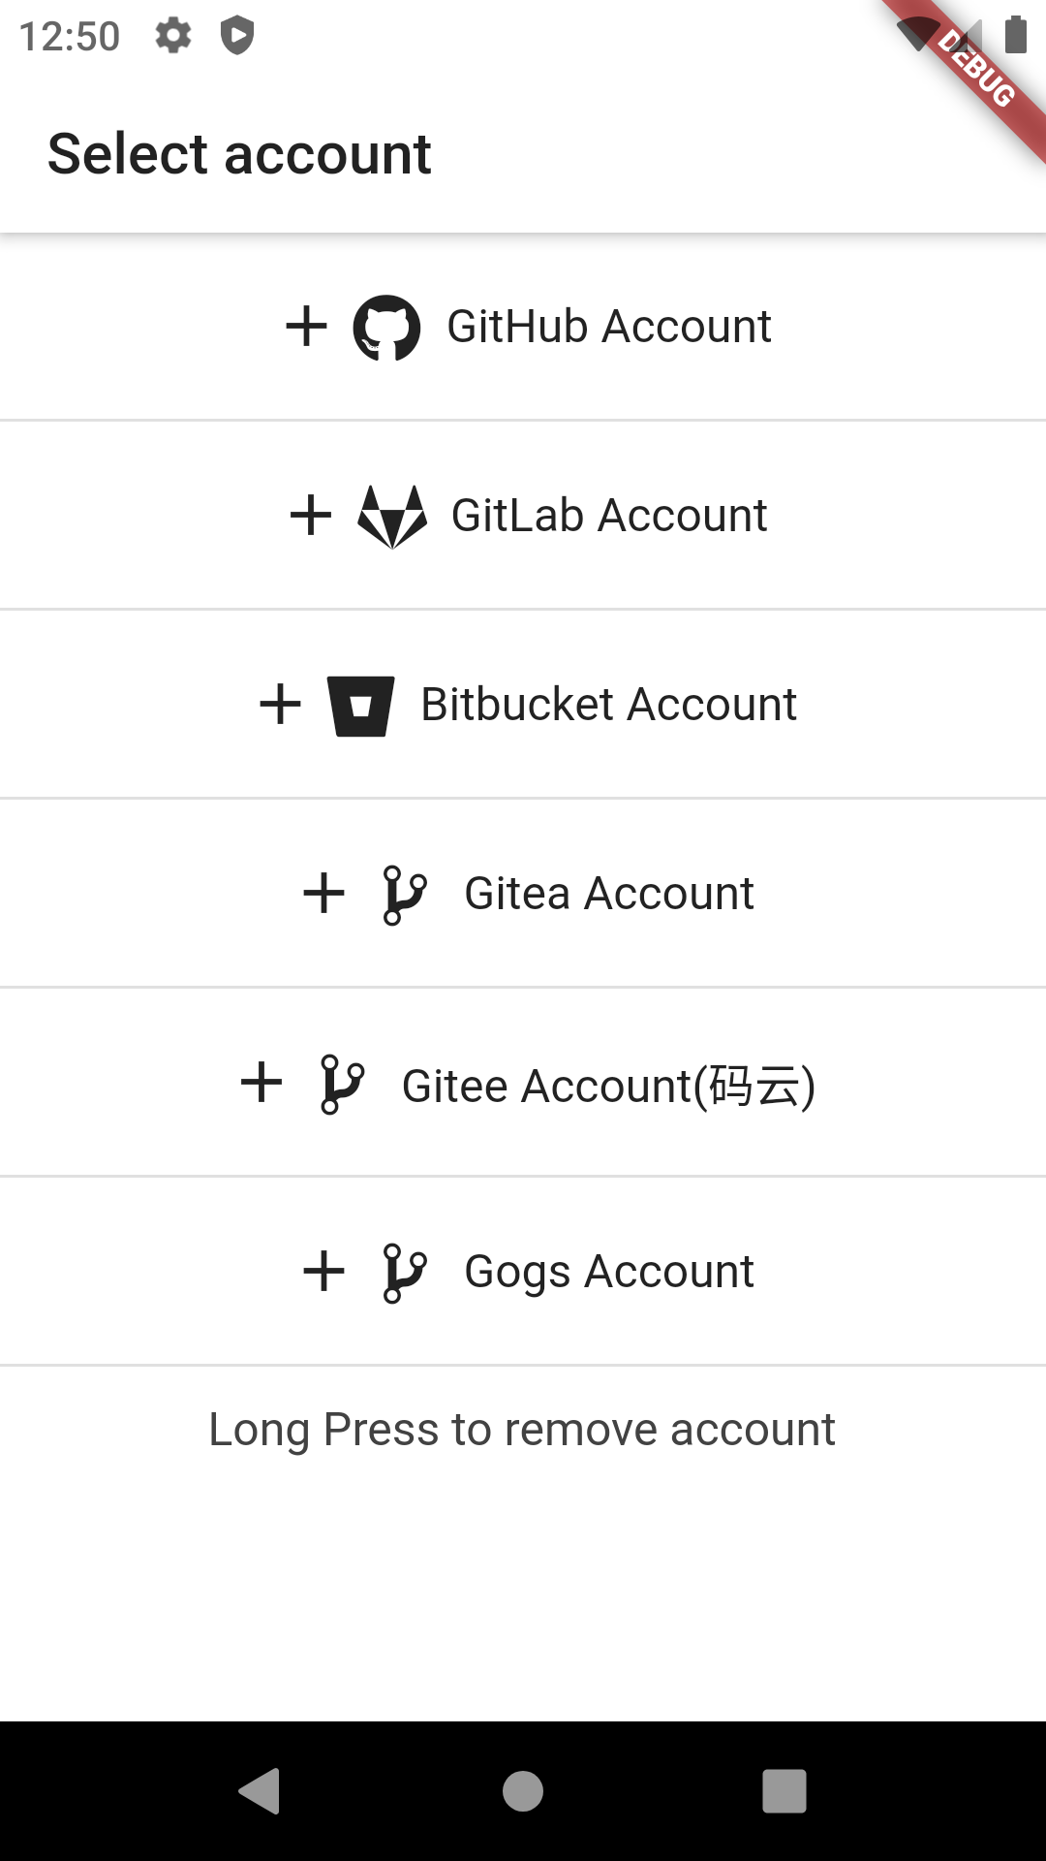Tap the plus icon beside GitLab Account

(311, 515)
